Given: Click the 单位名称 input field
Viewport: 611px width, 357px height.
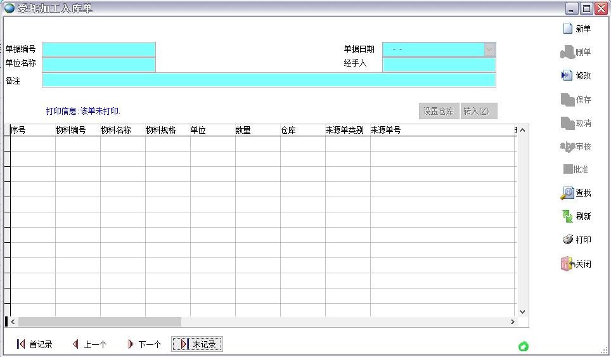Looking at the screenshot, I should 98,64.
